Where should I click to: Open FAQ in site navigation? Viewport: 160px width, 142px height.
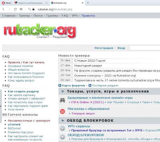tap(65, 16)
